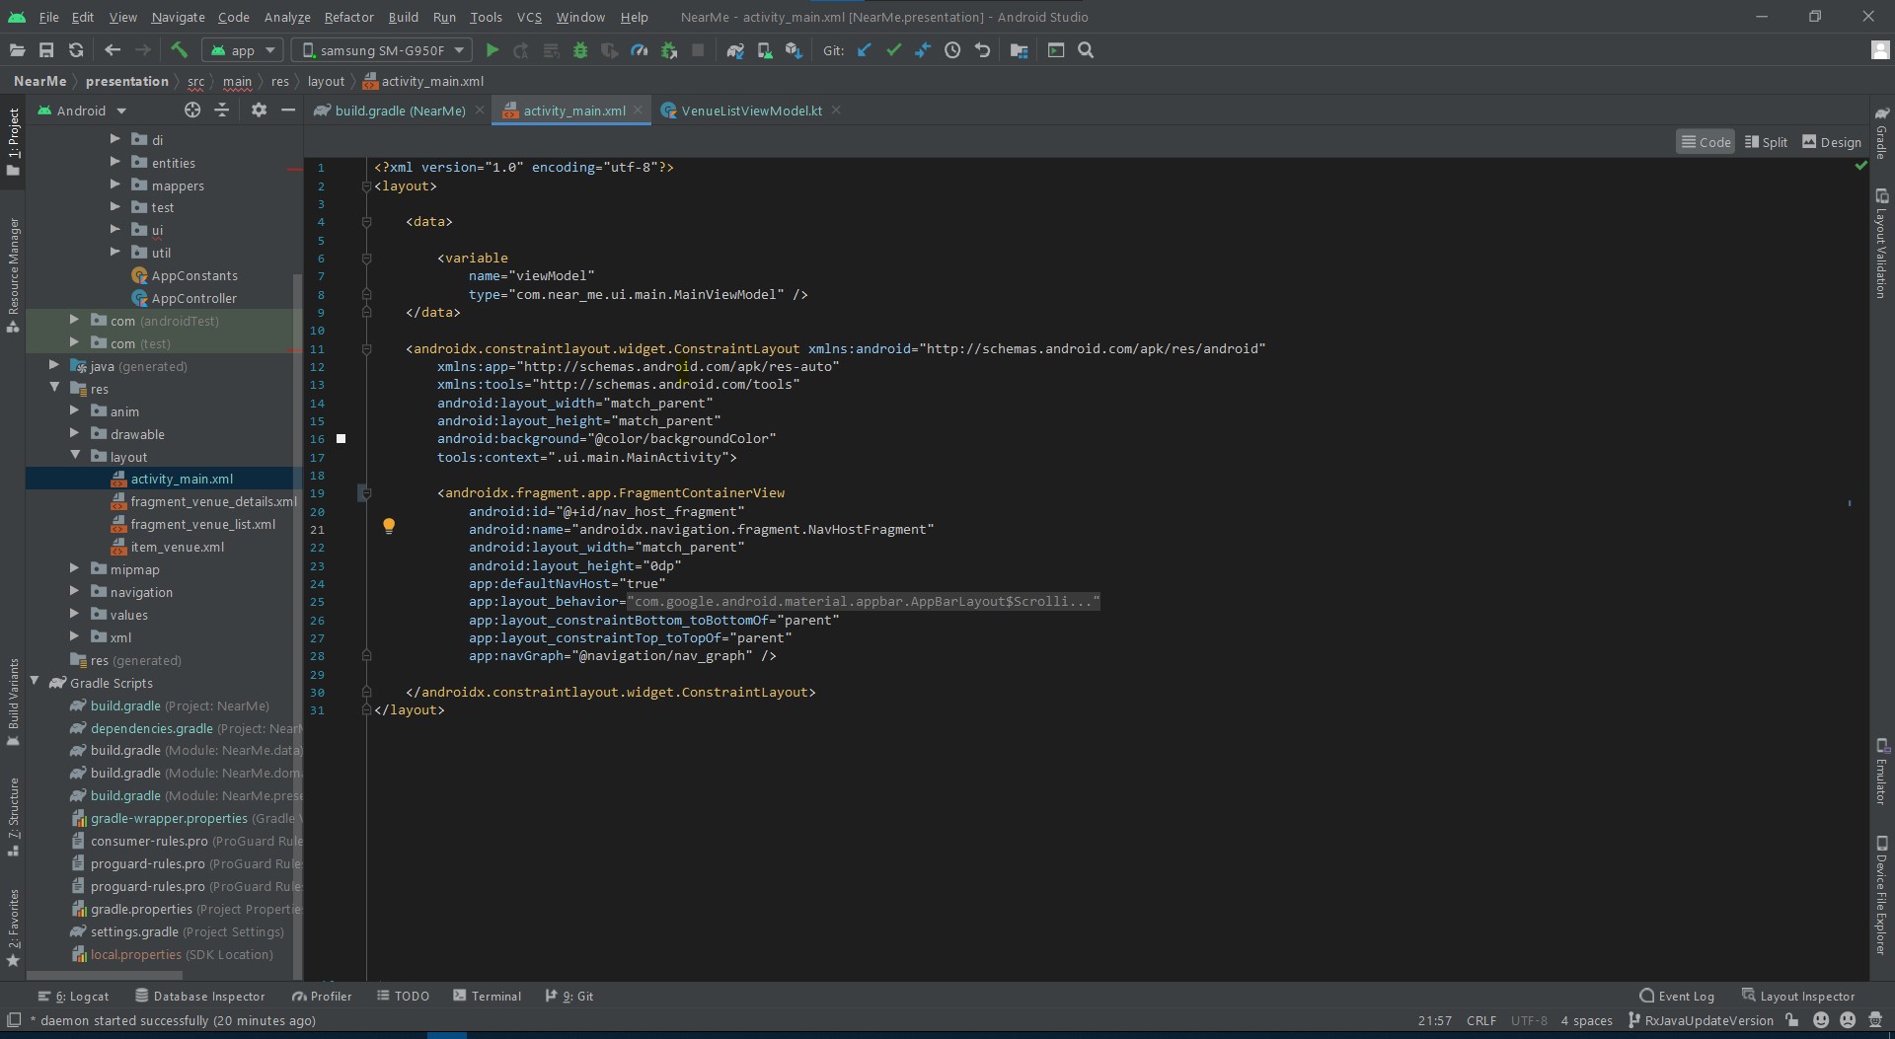Image resolution: width=1895 pixels, height=1039 pixels.
Task: Open Search Everywhere magnifier icon
Action: coord(1086,50)
